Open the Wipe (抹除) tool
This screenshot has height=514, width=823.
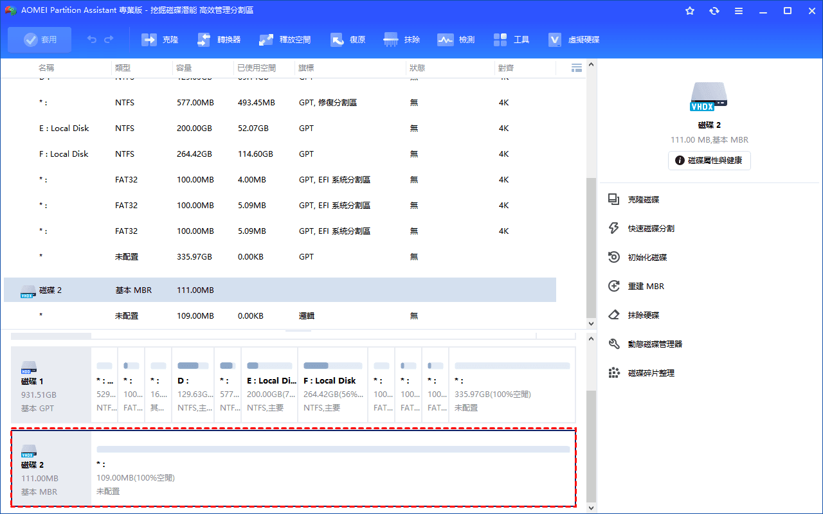coord(402,40)
